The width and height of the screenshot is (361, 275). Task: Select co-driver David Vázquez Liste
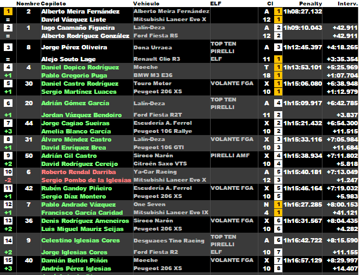click(x=74, y=20)
